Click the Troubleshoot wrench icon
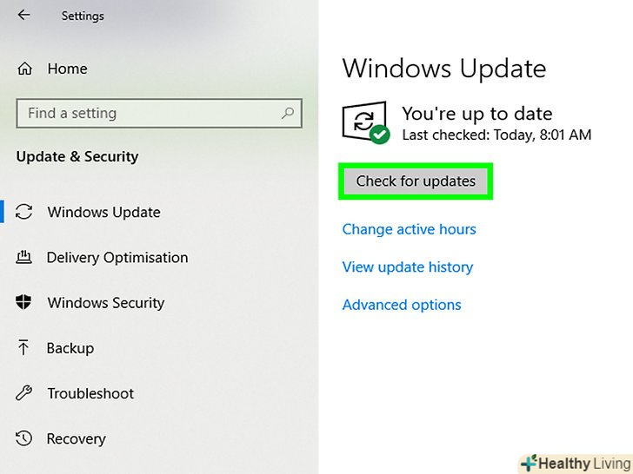 [23, 393]
